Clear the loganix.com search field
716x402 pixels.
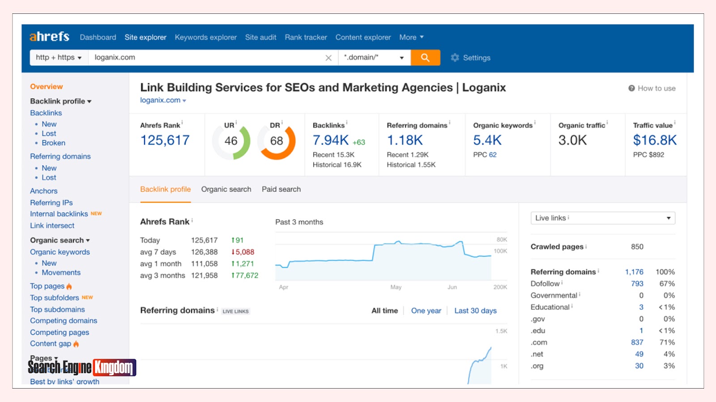tap(328, 58)
